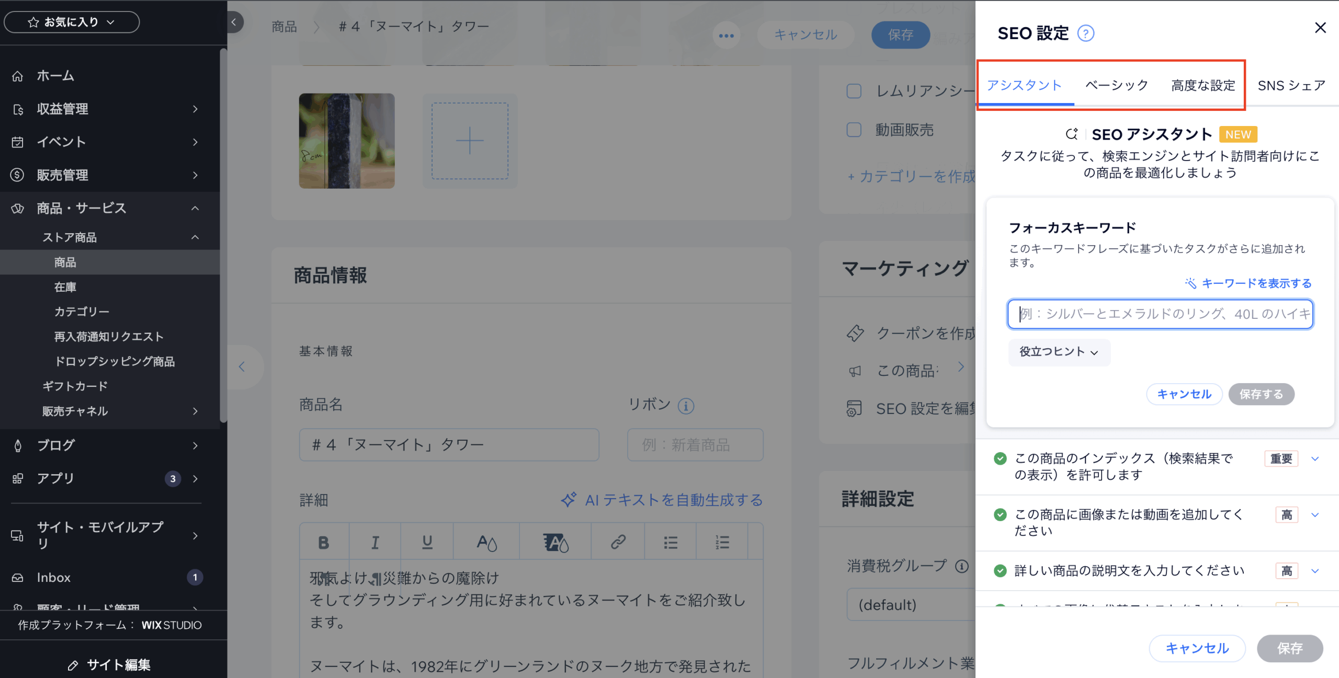
Task: Click the focus keyword input field
Action: [1160, 314]
